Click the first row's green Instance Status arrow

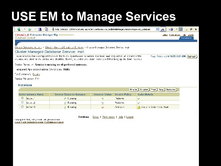coord(103,99)
